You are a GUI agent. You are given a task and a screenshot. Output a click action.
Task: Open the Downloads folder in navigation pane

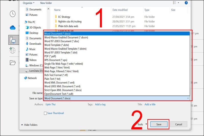click(x=35, y=44)
